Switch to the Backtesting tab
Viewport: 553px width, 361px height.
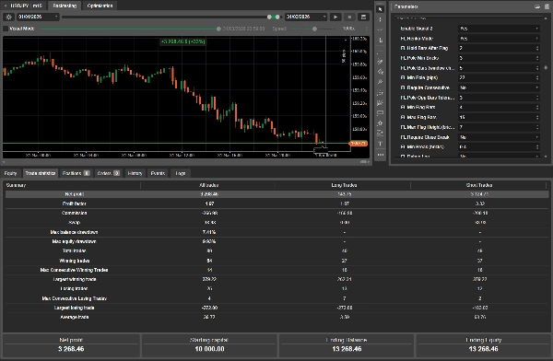pos(65,6)
